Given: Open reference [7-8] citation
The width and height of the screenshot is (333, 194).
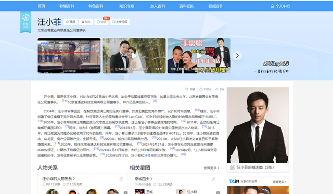Looking at the screenshot, I should (x=65, y=101).
